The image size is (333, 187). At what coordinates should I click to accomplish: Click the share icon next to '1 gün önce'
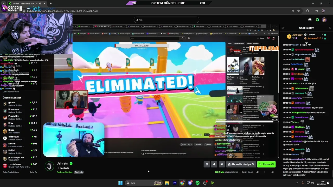pos(257,172)
